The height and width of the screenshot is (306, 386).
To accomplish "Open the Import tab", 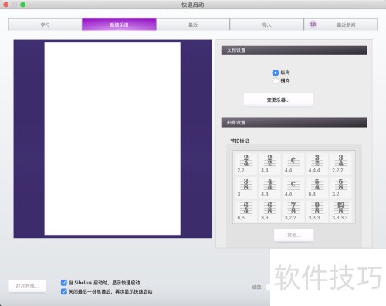I will pos(266,25).
